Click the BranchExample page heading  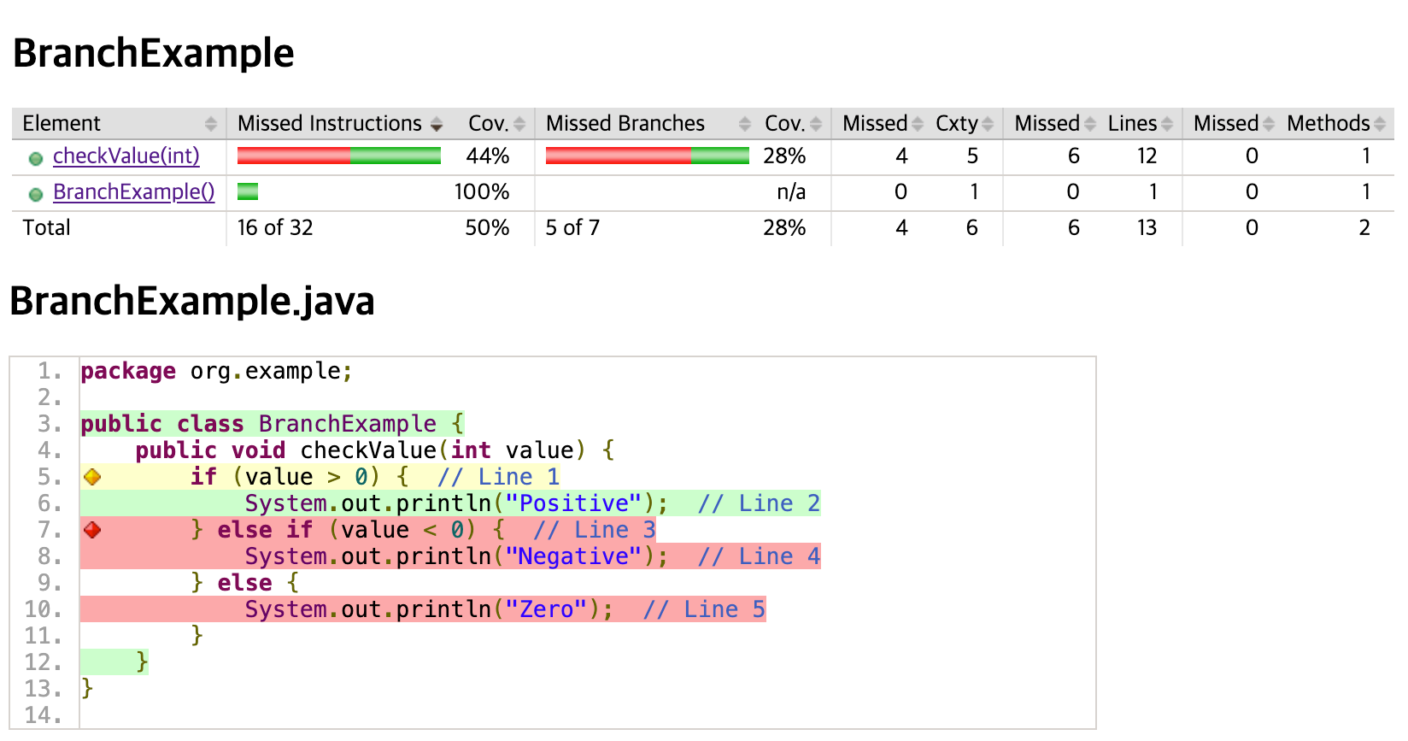tap(154, 53)
